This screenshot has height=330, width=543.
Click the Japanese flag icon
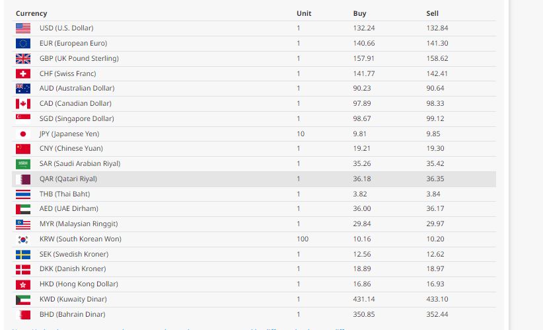(x=23, y=134)
